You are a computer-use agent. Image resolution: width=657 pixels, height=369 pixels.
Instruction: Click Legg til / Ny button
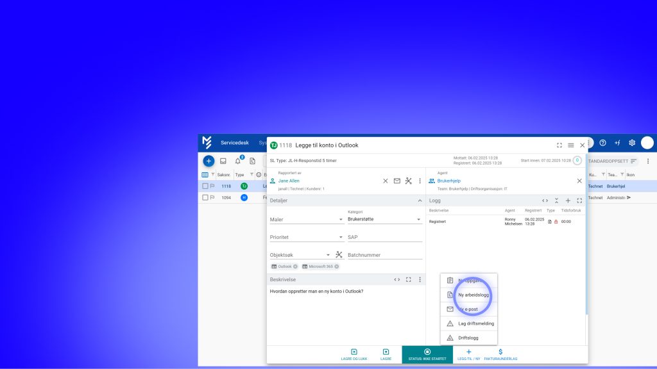point(469,355)
